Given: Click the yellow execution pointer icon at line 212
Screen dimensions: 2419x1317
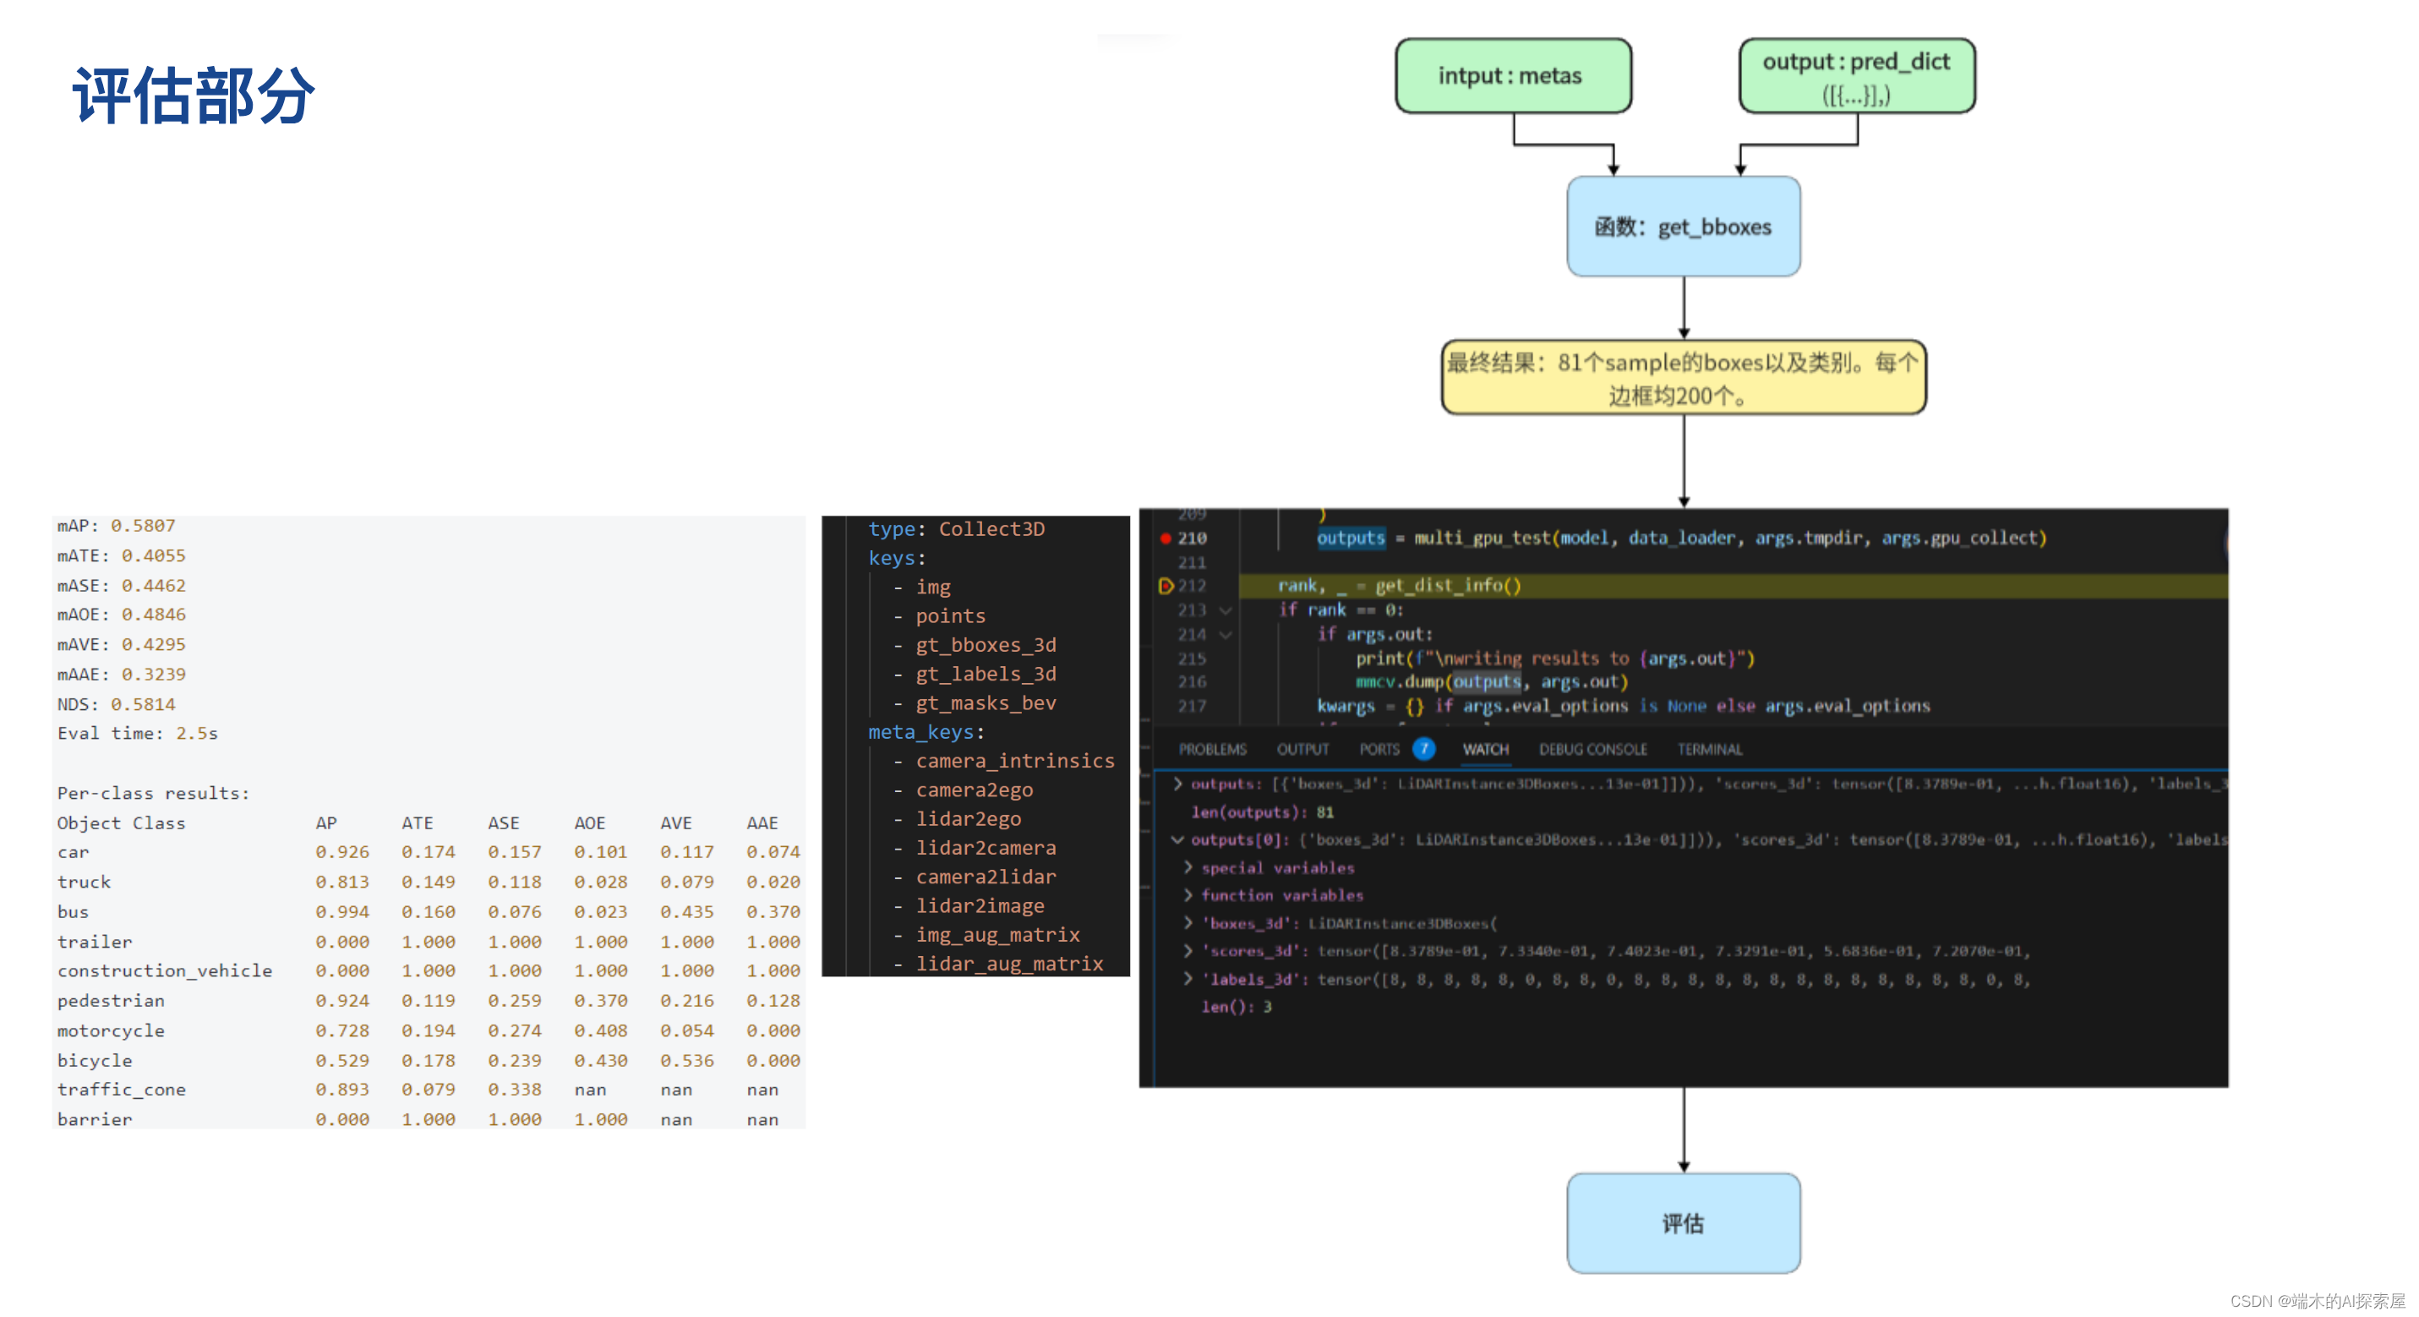Looking at the screenshot, I should (x=1167, y=585).
